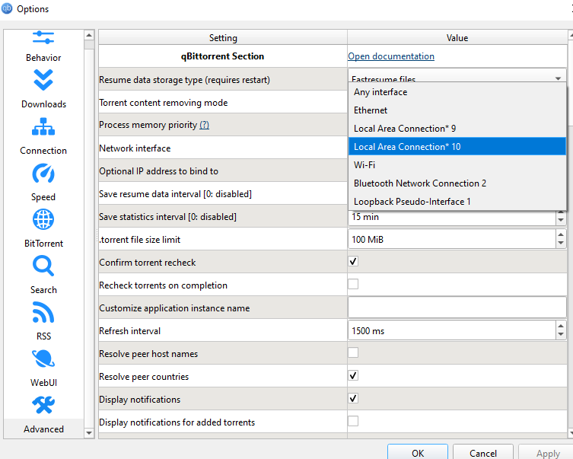Viewport: 573px width, 459px height.
Task: Choose Local Area Connection* 9
Action: pos(457,129)
